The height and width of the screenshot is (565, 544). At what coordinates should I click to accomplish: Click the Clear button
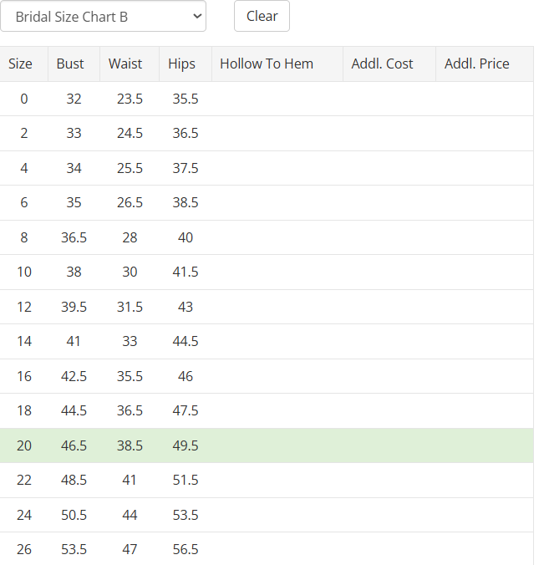pyautogui.click(x=262, y=16)
